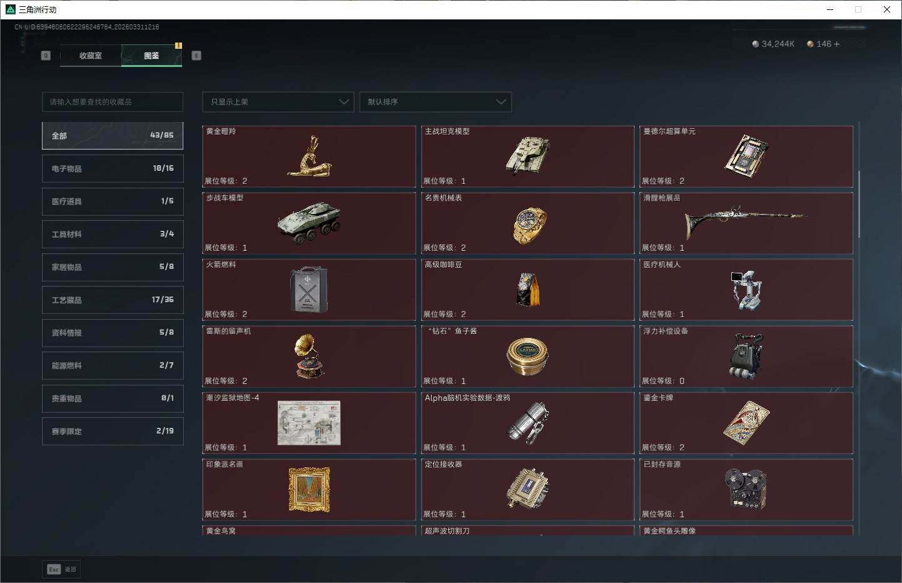The width and height of the screenshot is (902, 583).
Task: Click the 雷斯的留声机 gramophone icon
Action: [x=309, y=356]
